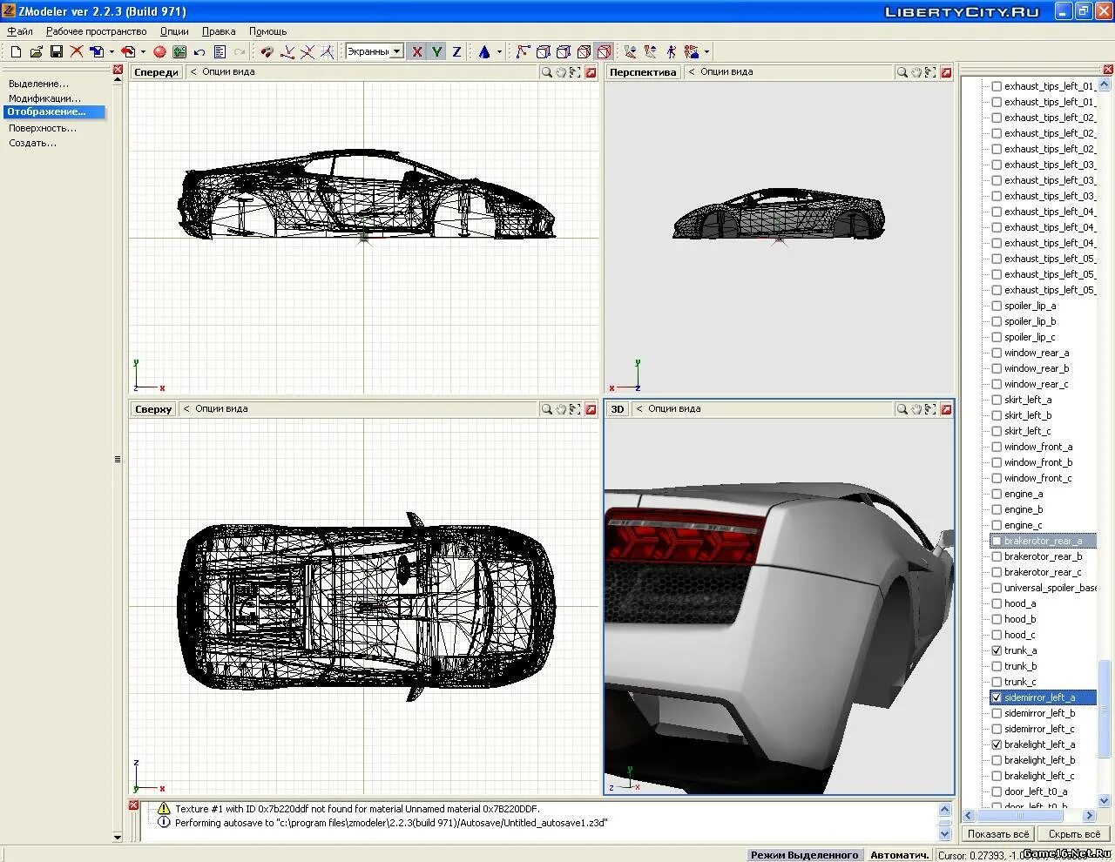Viewport: 1115px width, 862px height.
Task: Click the Undo arrow icon in toolbar
Action: click(199, 52)
